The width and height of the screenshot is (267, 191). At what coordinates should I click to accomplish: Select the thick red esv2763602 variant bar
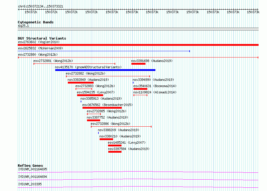point(138,45)
